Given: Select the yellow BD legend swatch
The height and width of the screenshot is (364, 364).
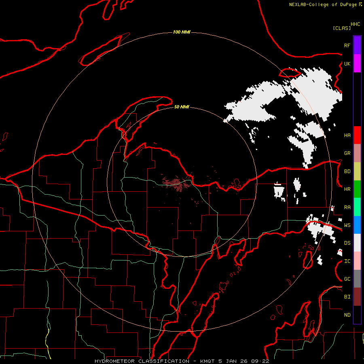Looking at the screenshot, I should coord(357,171).
